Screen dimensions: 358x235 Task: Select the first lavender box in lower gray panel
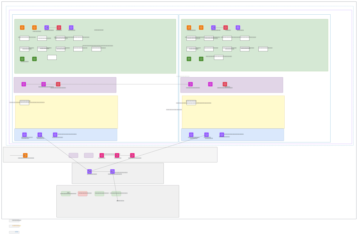pos(73,155)
